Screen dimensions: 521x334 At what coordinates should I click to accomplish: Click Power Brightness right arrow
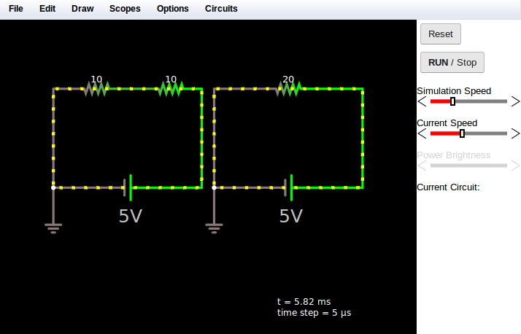(x=515, y=166)
